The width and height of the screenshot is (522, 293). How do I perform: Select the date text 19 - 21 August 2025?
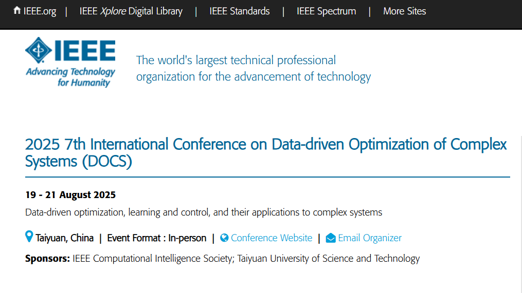tap(70, 194)
